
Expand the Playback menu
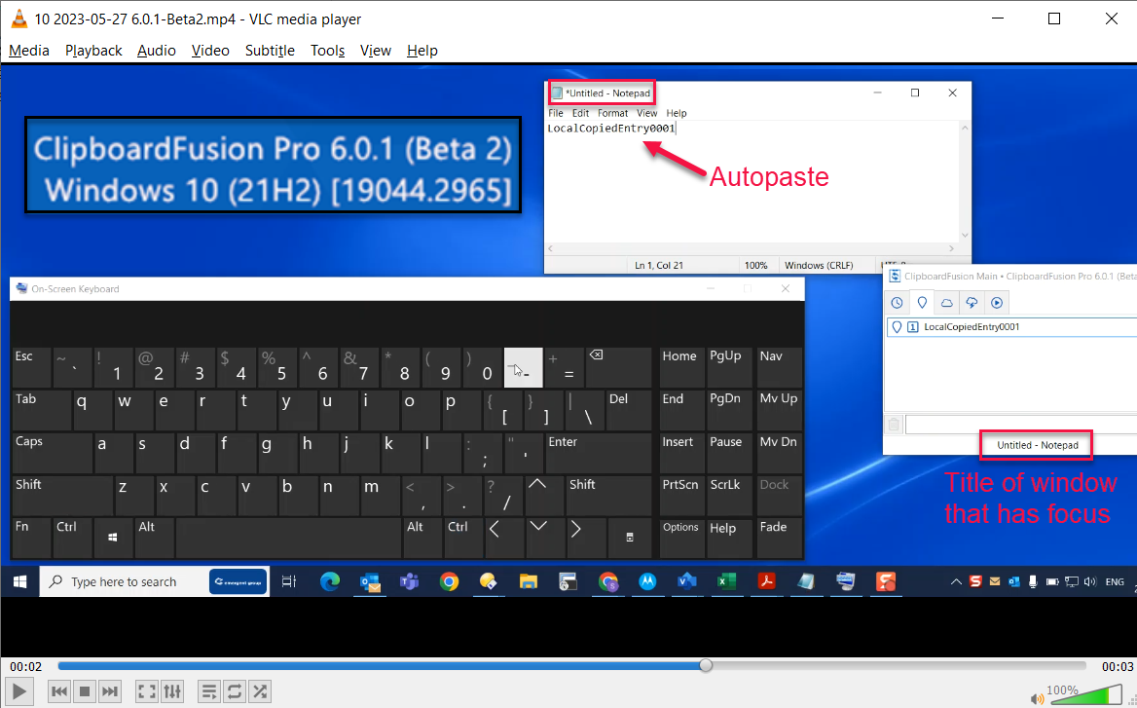coord(93,51)
